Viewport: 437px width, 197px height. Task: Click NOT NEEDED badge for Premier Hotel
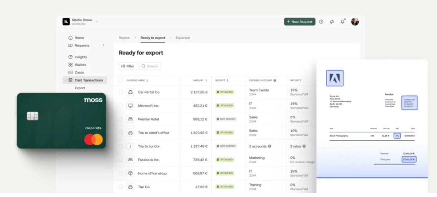pyautogui.click(x=226, y=119)
